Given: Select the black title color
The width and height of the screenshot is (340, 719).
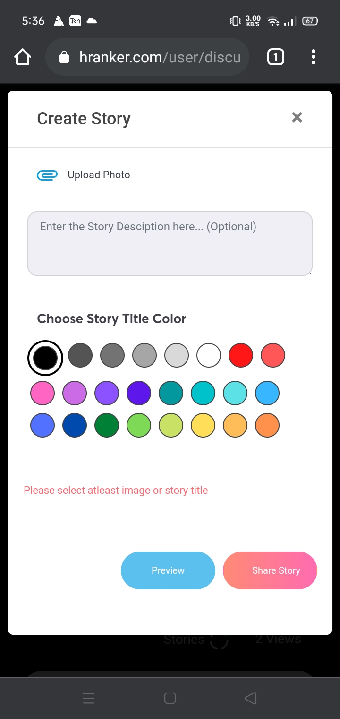Looking at the screenshot, I should [x=45, y=358].
